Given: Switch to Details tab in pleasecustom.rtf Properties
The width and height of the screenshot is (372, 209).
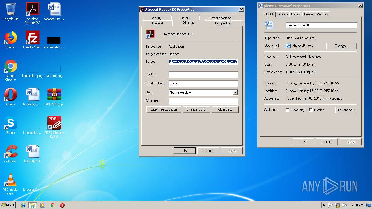Looking at the screenshot, I should point(296,14).
